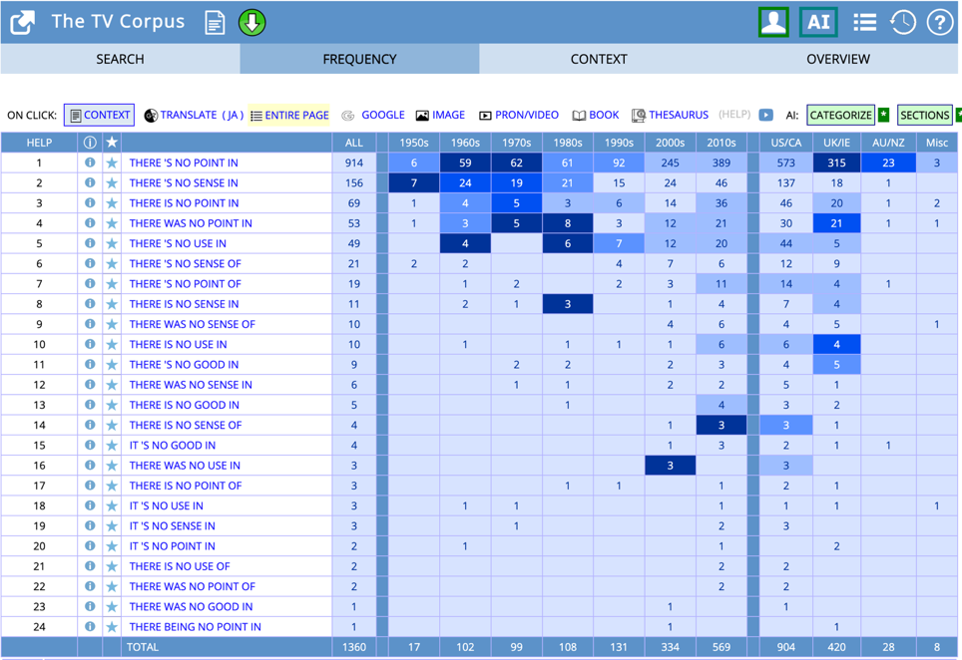Click the 2010s column header
962x660 pixels.
click(x=721, y=143)
